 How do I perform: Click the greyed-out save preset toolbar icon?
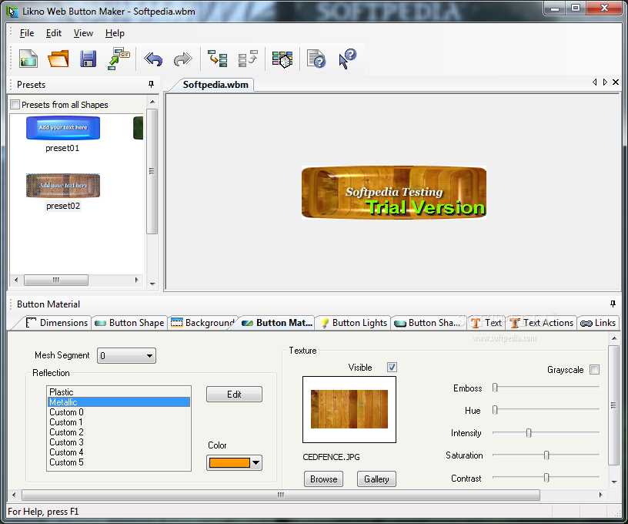[248, 59]
